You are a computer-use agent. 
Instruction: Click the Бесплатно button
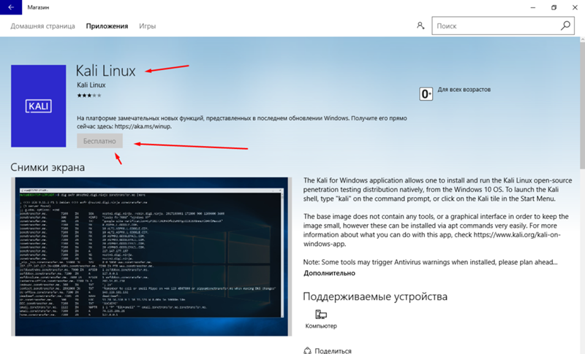point(99,141)
